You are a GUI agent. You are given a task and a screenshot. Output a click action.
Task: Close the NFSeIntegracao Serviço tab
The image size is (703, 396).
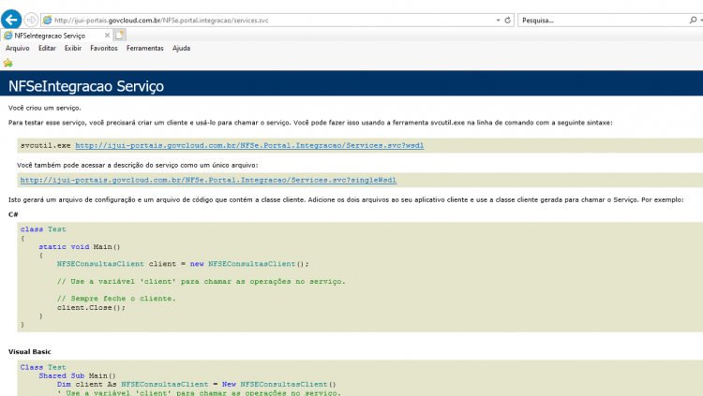107,36
